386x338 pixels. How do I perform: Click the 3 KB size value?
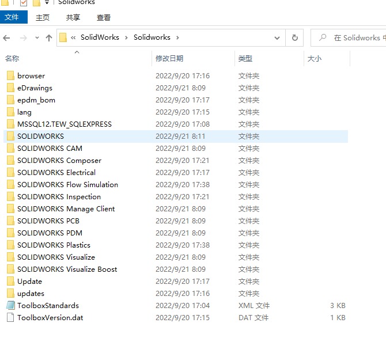pos(338,306)
